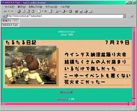Close current tab with X icon
The height and width of the screenshot is (111, 137).
[46, 11]
